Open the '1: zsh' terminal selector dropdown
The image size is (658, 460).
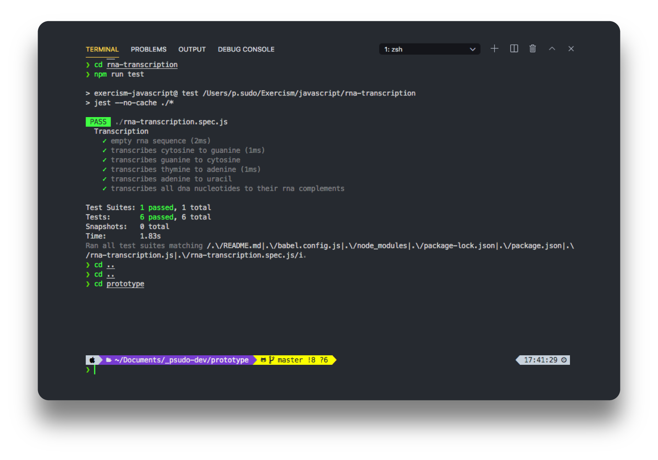coord(430,49)
